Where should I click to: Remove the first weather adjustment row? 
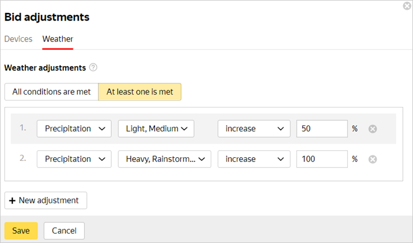tap(373, 129)
